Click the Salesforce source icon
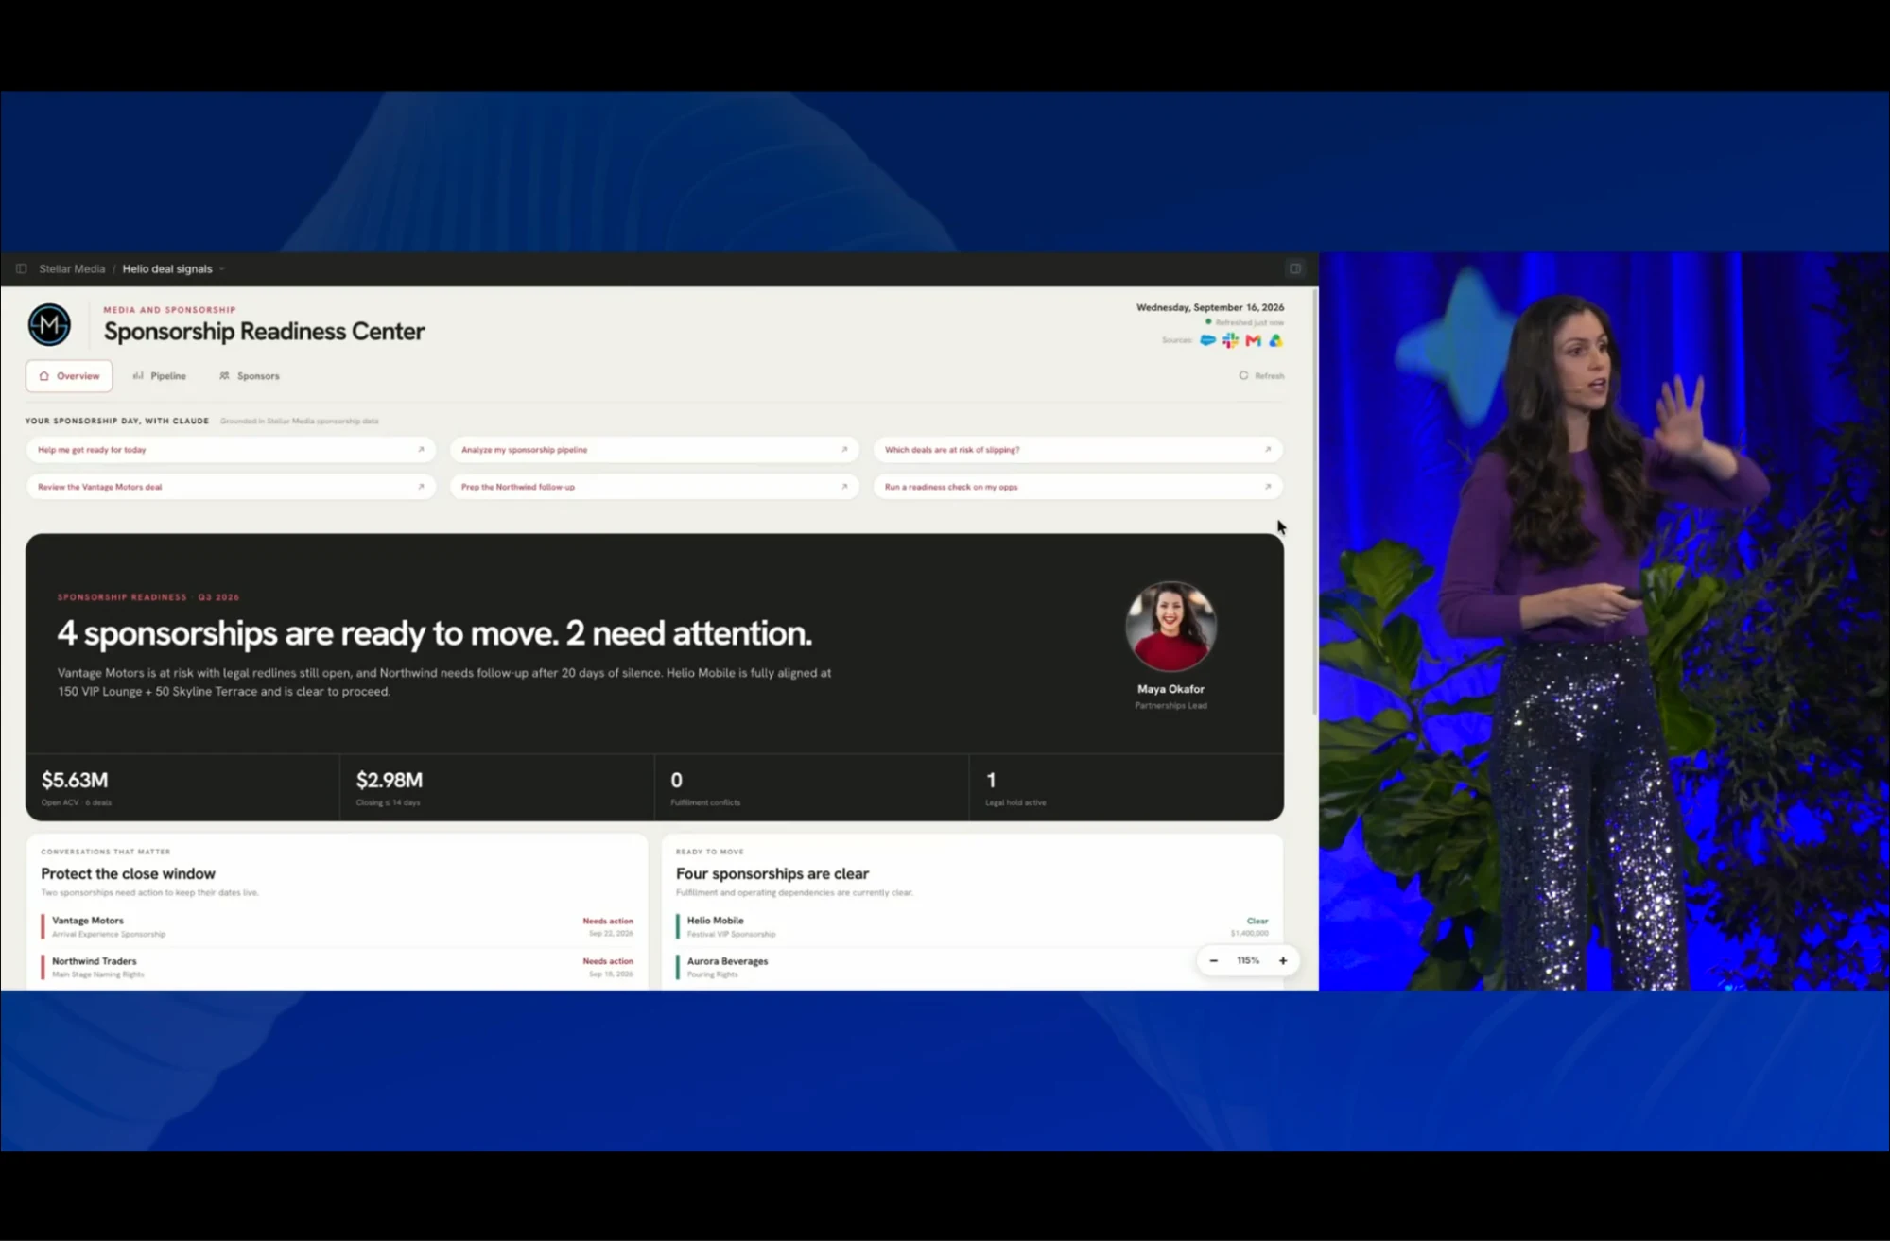This screenshot has height=1241, width=1890. [x=1207, y=340]
